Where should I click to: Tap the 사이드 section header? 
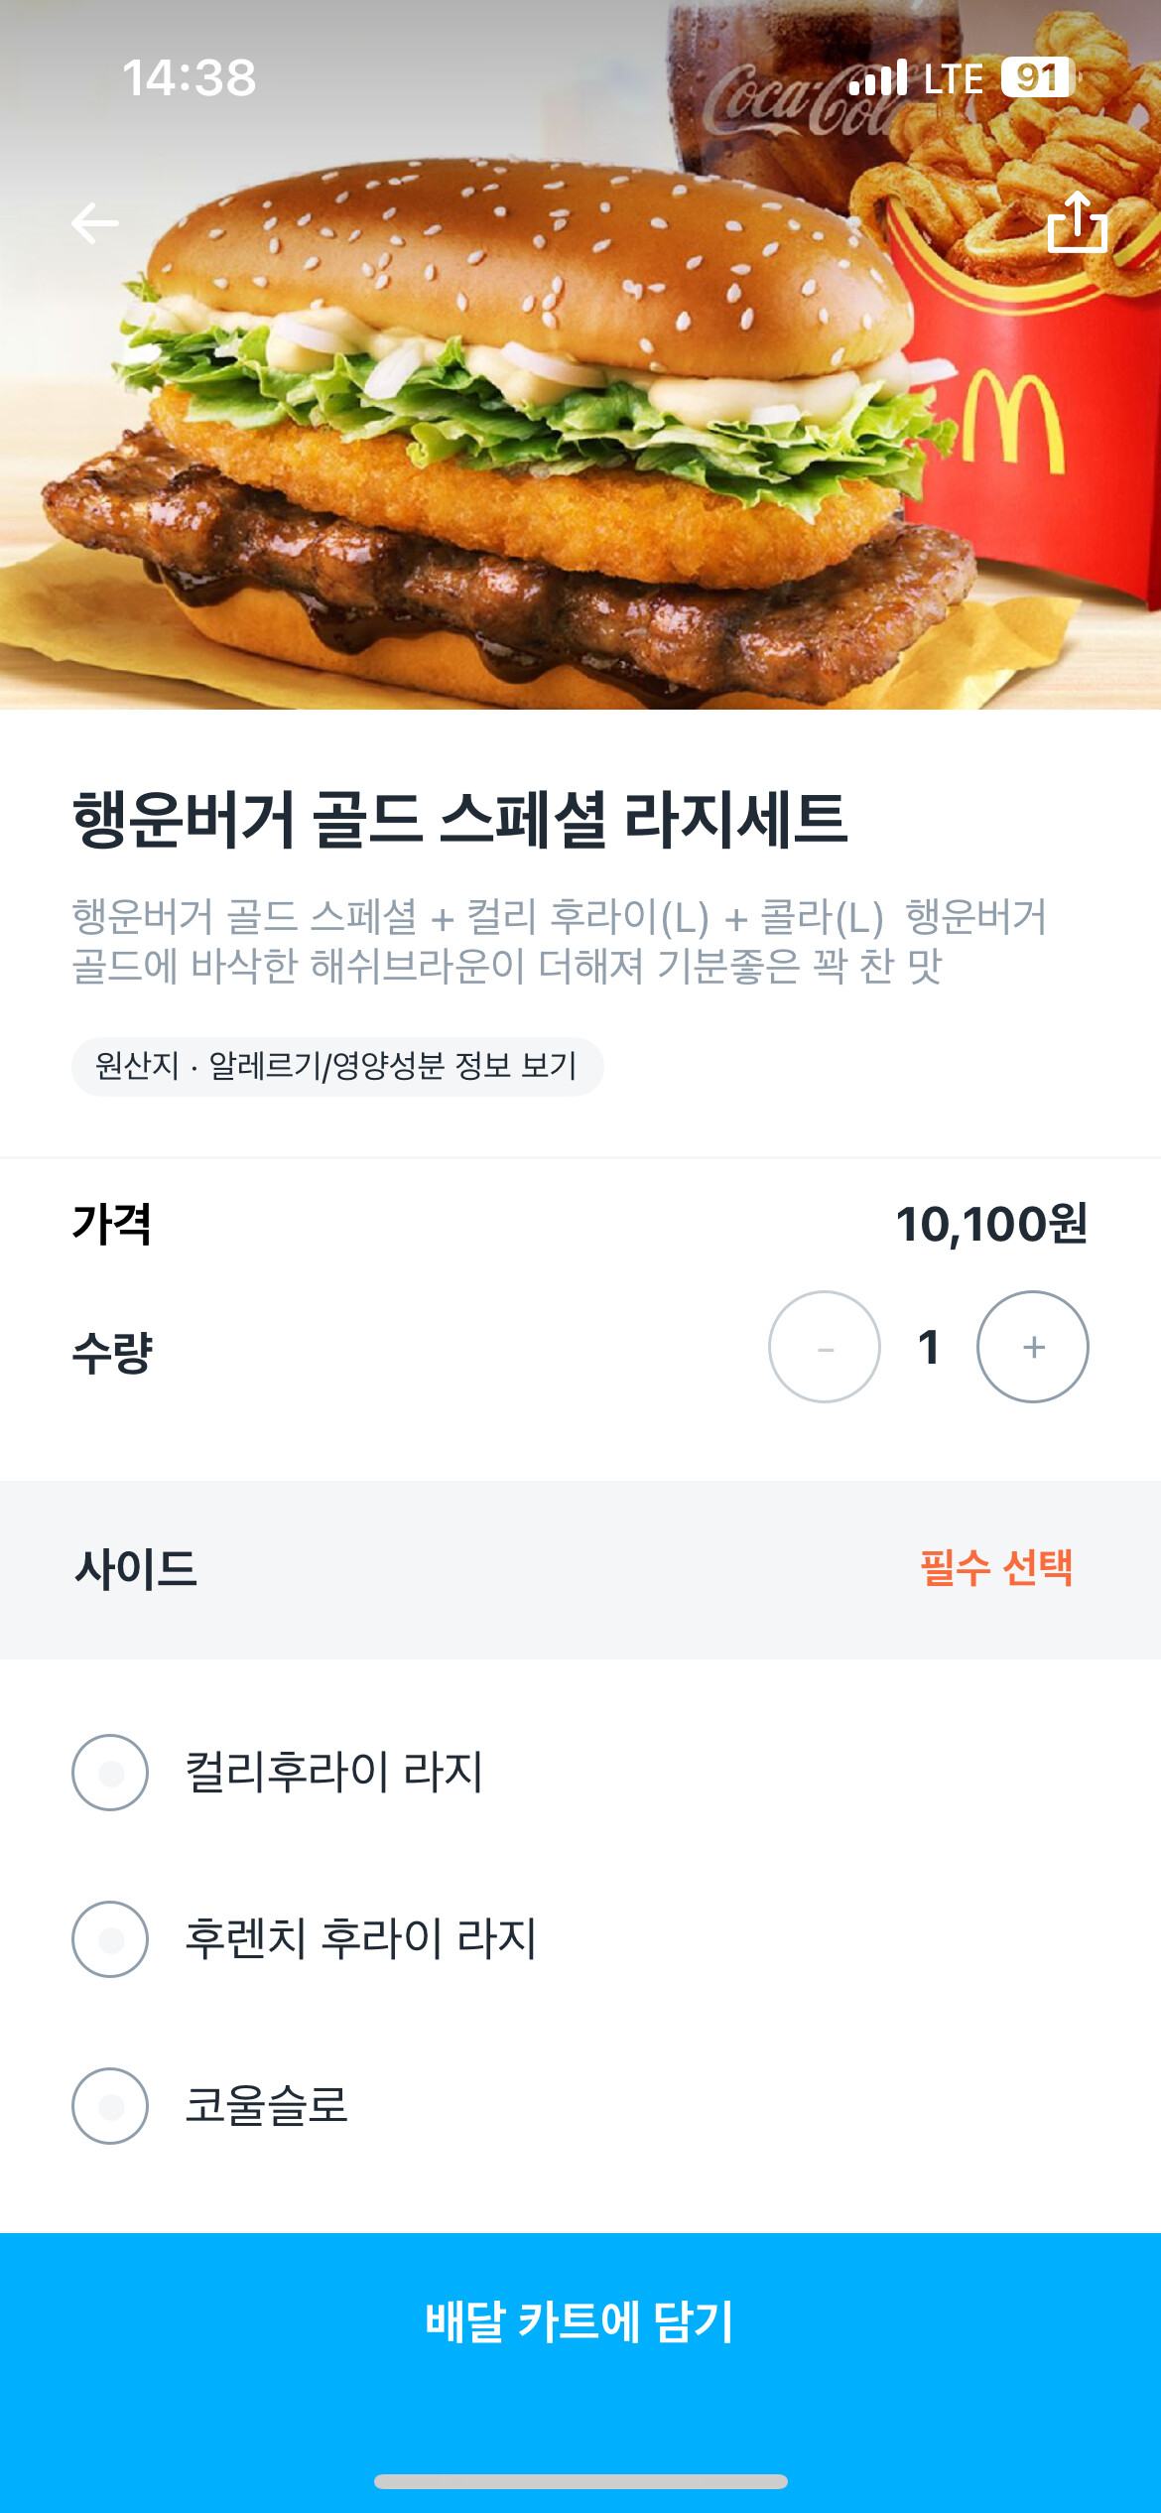point(136,1569)
